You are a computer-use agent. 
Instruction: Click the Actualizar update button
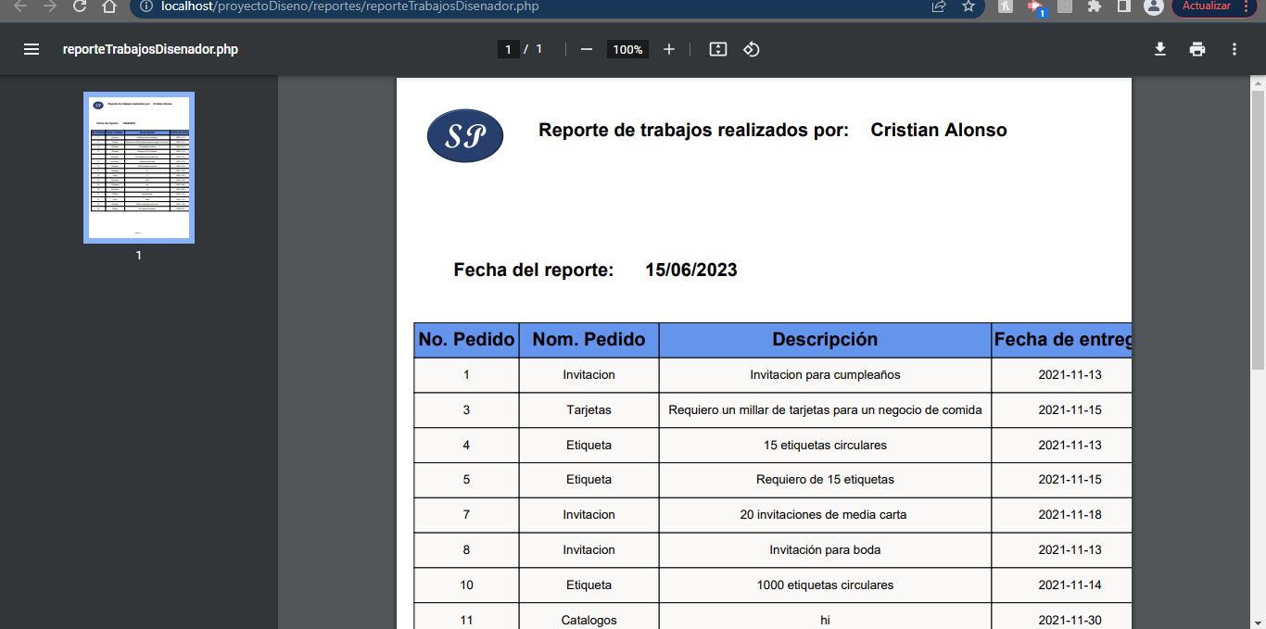click(x=1206, y=6)
